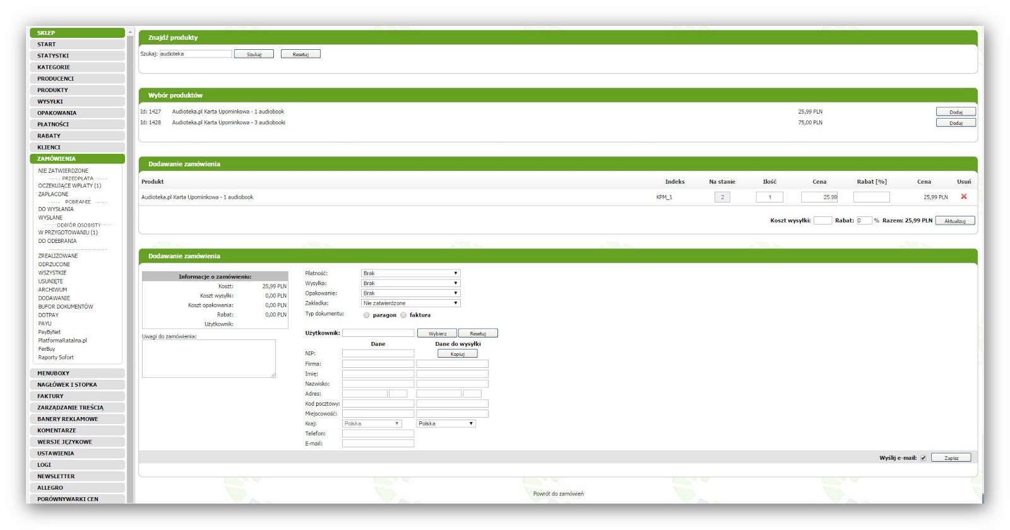Click the Rabat [%] field in product row
Screen dimensions: 1010x530
tap(871, 197)
